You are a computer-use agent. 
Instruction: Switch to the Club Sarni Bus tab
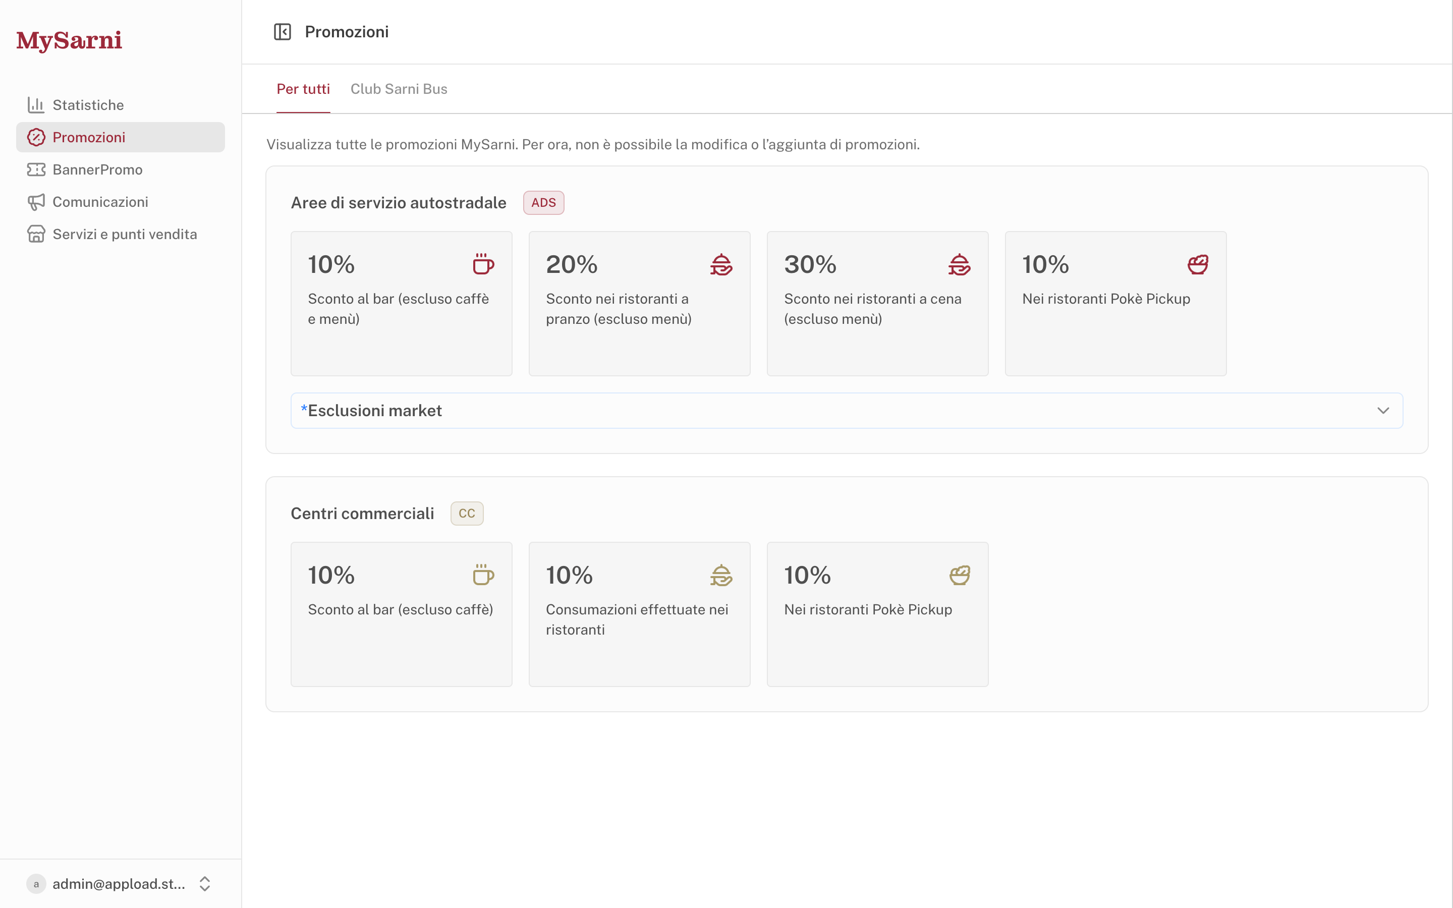coord(399,89)
